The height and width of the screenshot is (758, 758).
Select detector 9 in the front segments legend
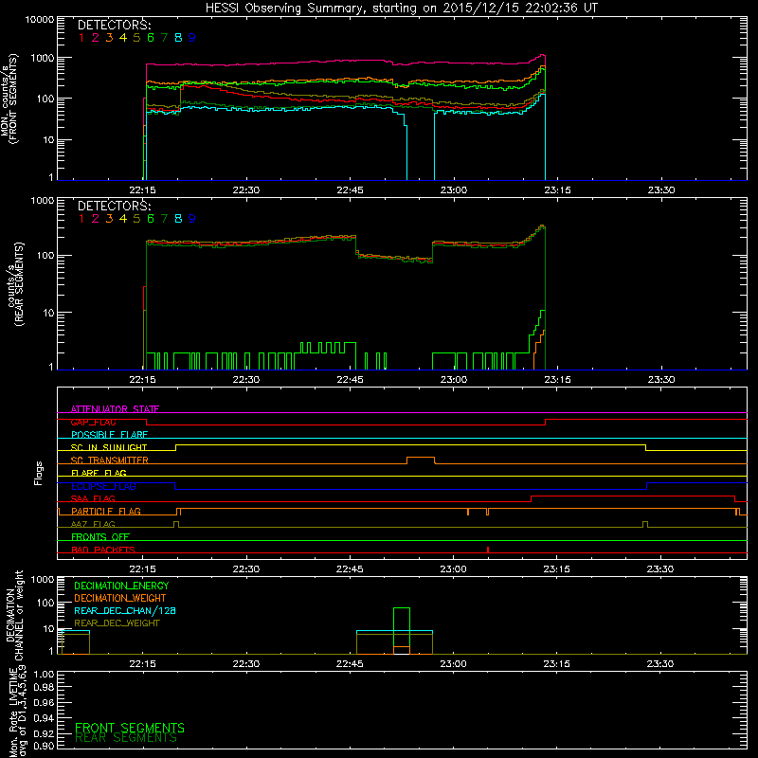(x=192, y=38)
